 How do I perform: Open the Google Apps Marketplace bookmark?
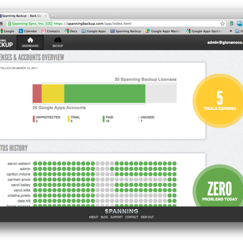163,31
